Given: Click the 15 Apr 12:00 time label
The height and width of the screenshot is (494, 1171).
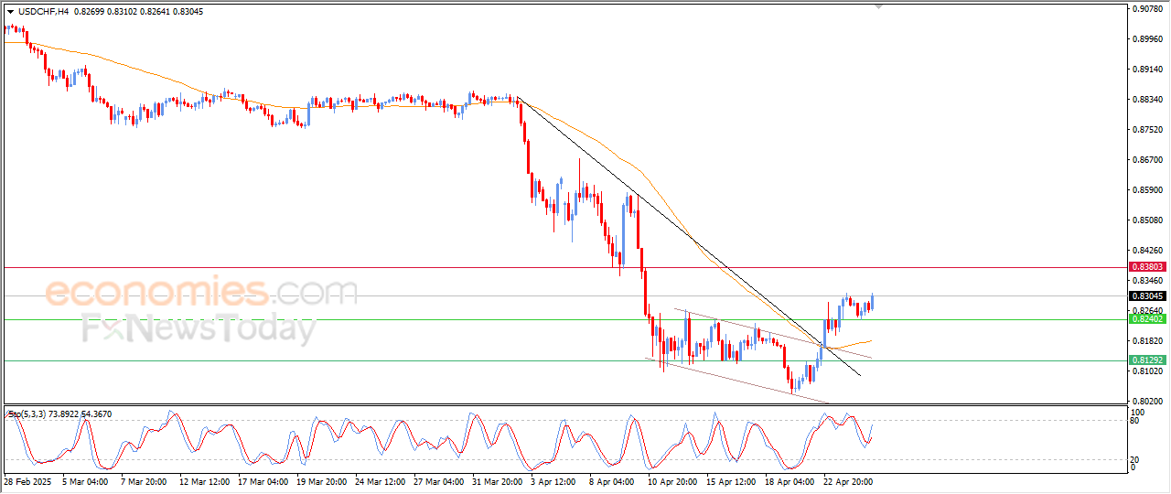Looking at the screenshot, I should coord(730,481).
